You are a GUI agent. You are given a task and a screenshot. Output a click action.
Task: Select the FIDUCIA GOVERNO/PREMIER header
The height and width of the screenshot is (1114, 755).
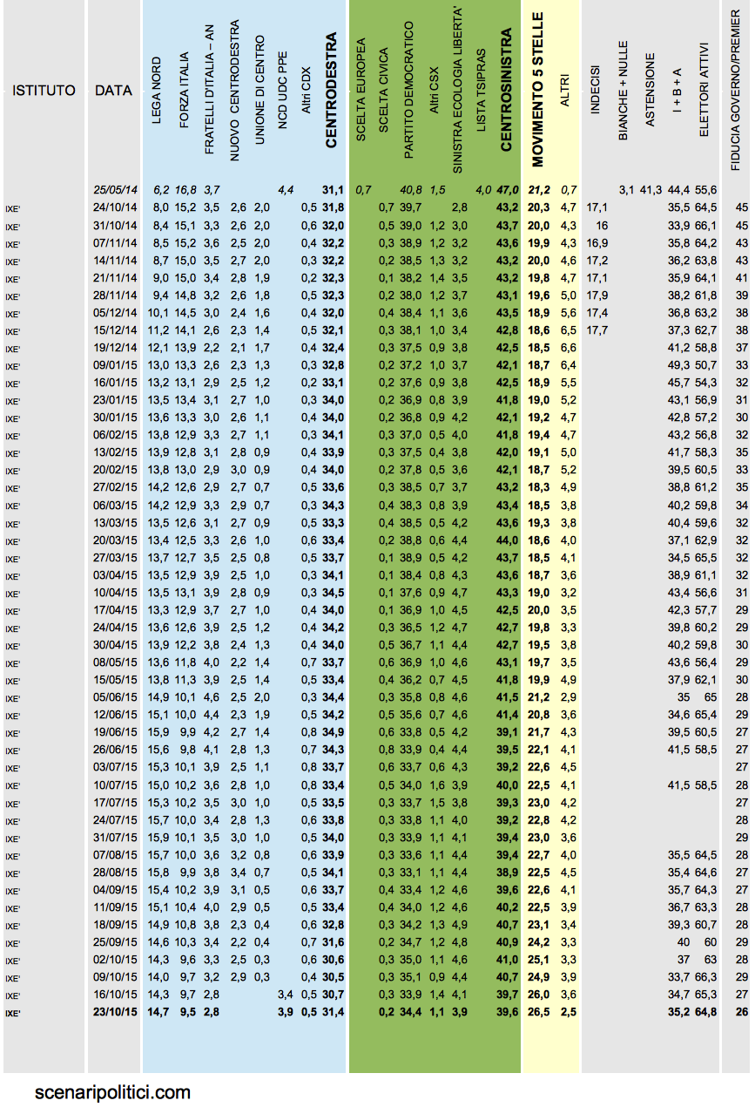[x=737, y=90]
